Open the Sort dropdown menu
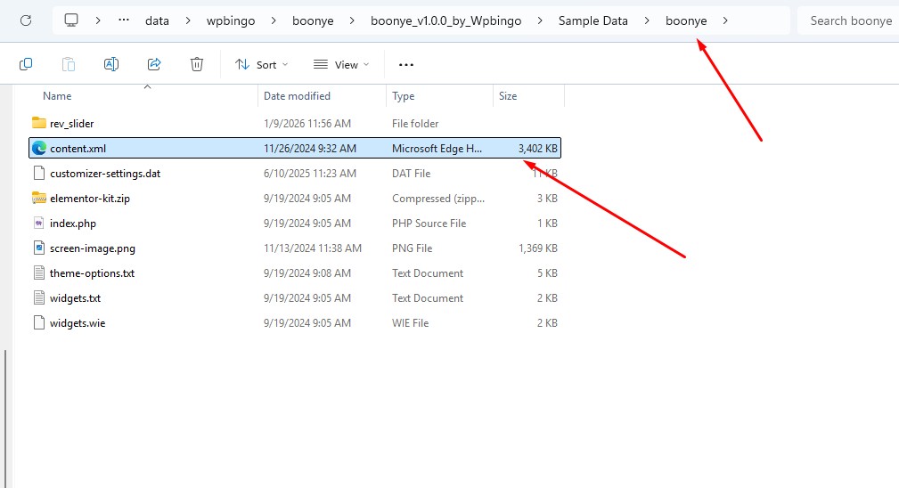The image size is (899, 488). click(x=261, y=64)
